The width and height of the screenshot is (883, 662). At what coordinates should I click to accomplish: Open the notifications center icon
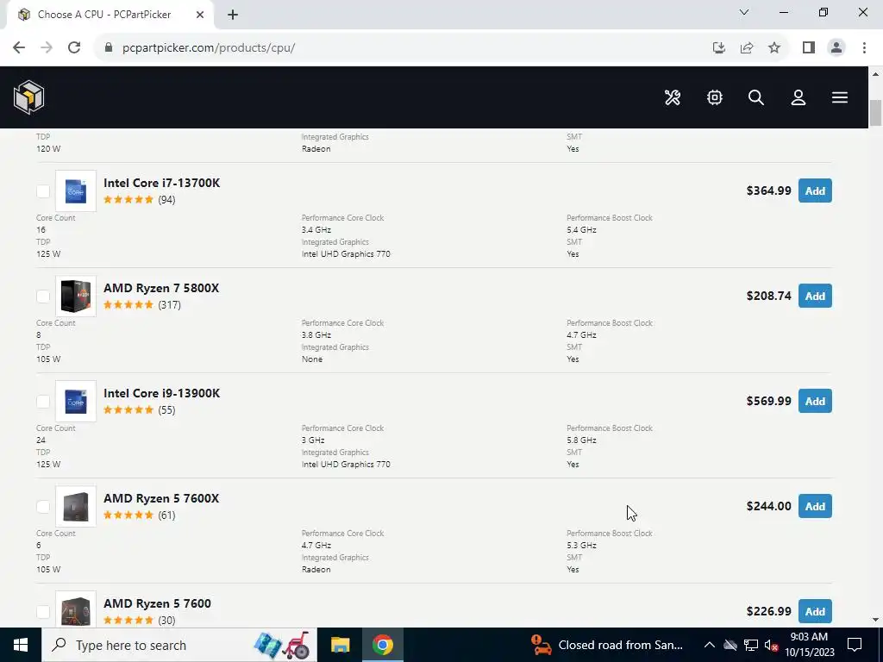coord(855,645)
